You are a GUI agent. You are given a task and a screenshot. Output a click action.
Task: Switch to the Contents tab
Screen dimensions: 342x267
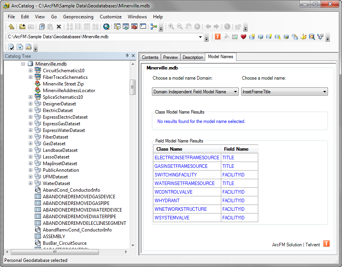coord(150,57)
